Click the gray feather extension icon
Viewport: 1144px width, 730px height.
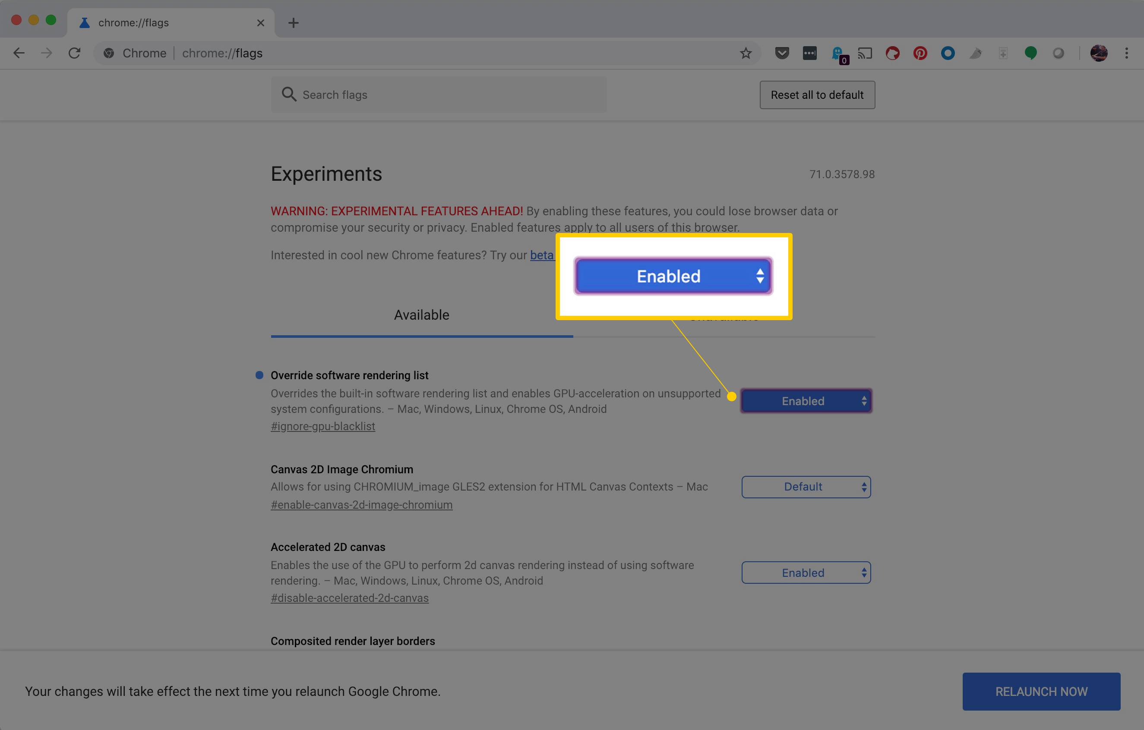pyautogui.click(x=975, y=53)
